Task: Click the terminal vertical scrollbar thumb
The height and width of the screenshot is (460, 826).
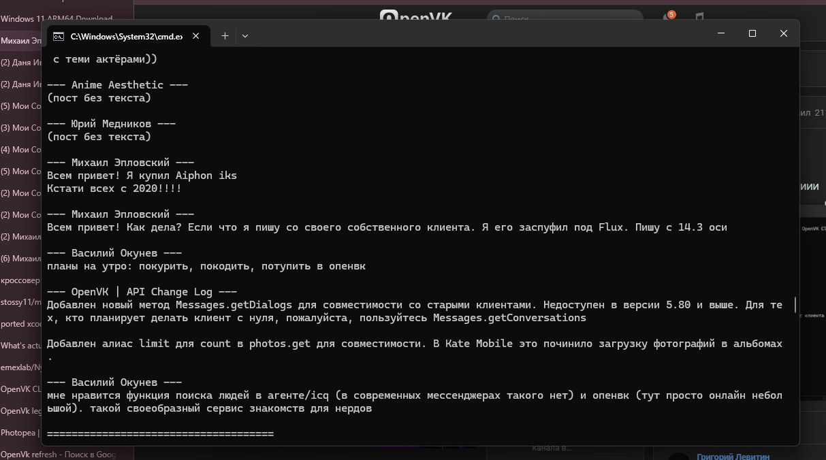Action: point(794,304)
